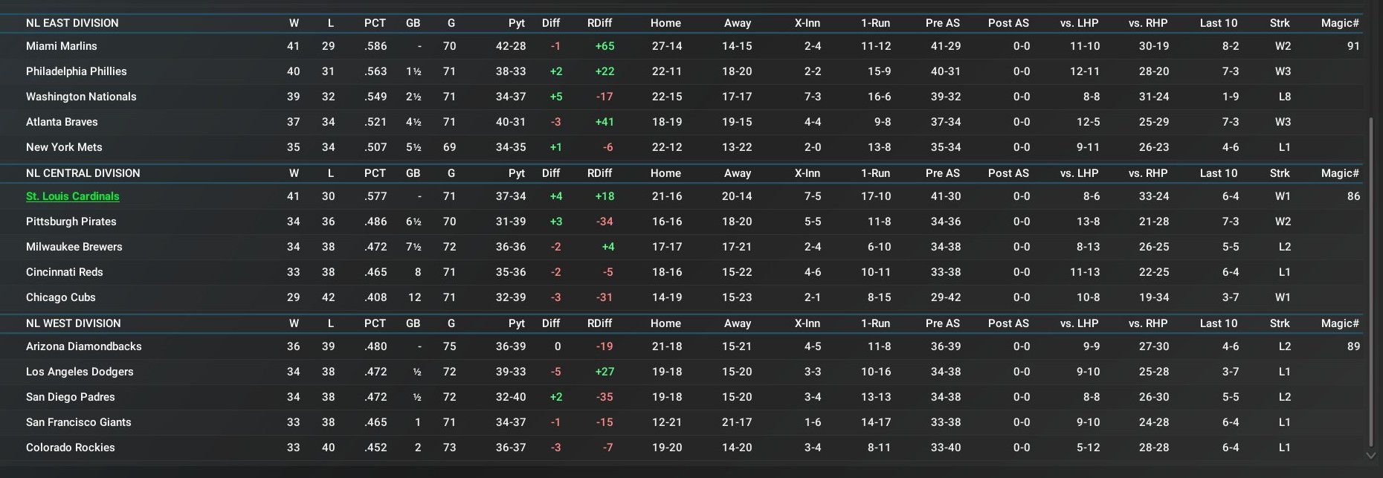Viewport: 1383px width, 478px height.
Task: Click the NL West Home column header
Action: click(x=665, y=323)
